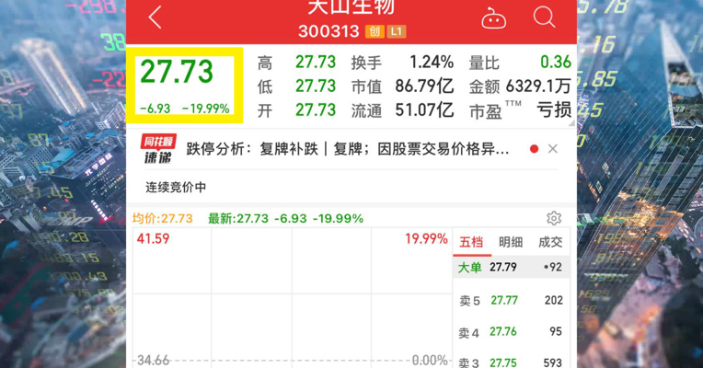Tap the stock code 300313
The image size is (703, 368).
point(328,31)
